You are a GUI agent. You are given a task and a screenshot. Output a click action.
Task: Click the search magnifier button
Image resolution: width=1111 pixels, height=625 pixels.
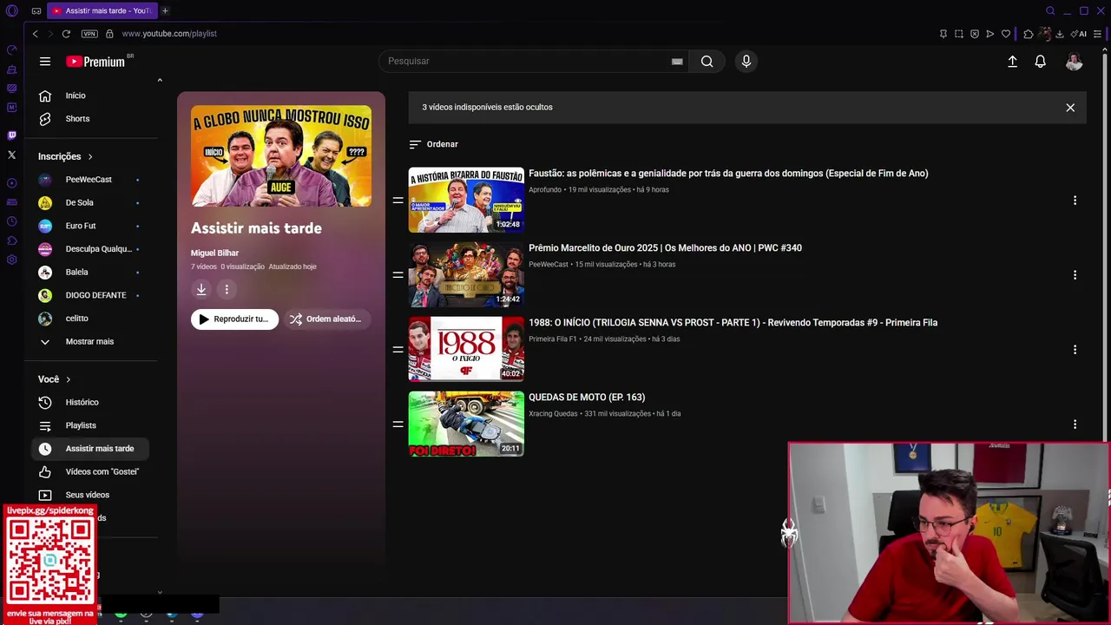click(x=707, y=62)
